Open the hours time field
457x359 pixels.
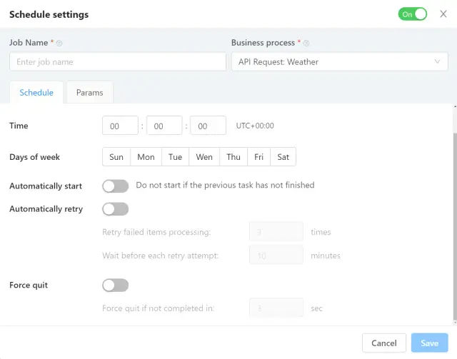[120, 126]
